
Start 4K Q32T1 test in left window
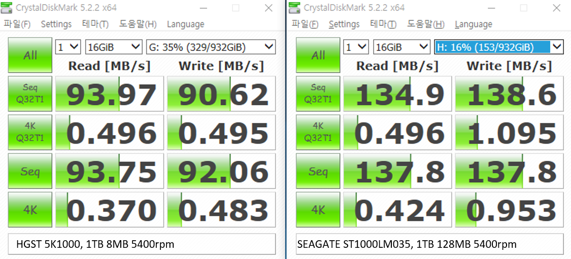(30, 133)
